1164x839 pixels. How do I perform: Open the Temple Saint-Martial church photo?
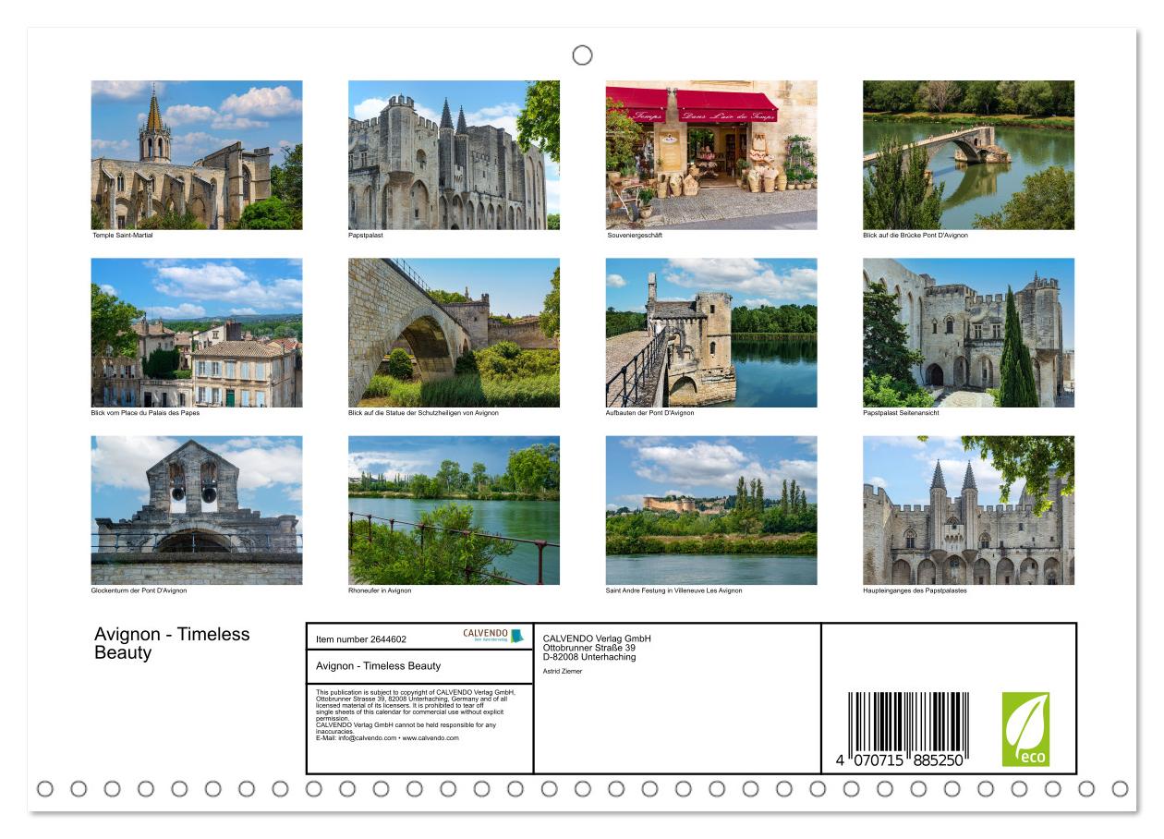click(197, 155)
